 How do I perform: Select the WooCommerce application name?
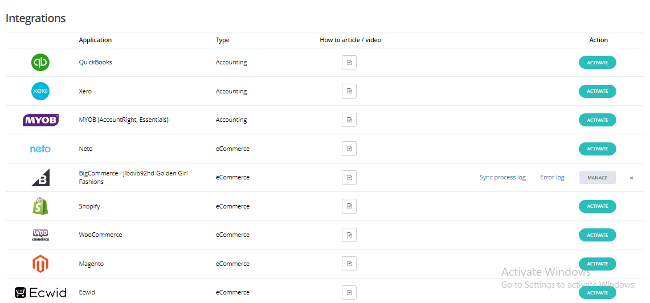coord(100,235)
